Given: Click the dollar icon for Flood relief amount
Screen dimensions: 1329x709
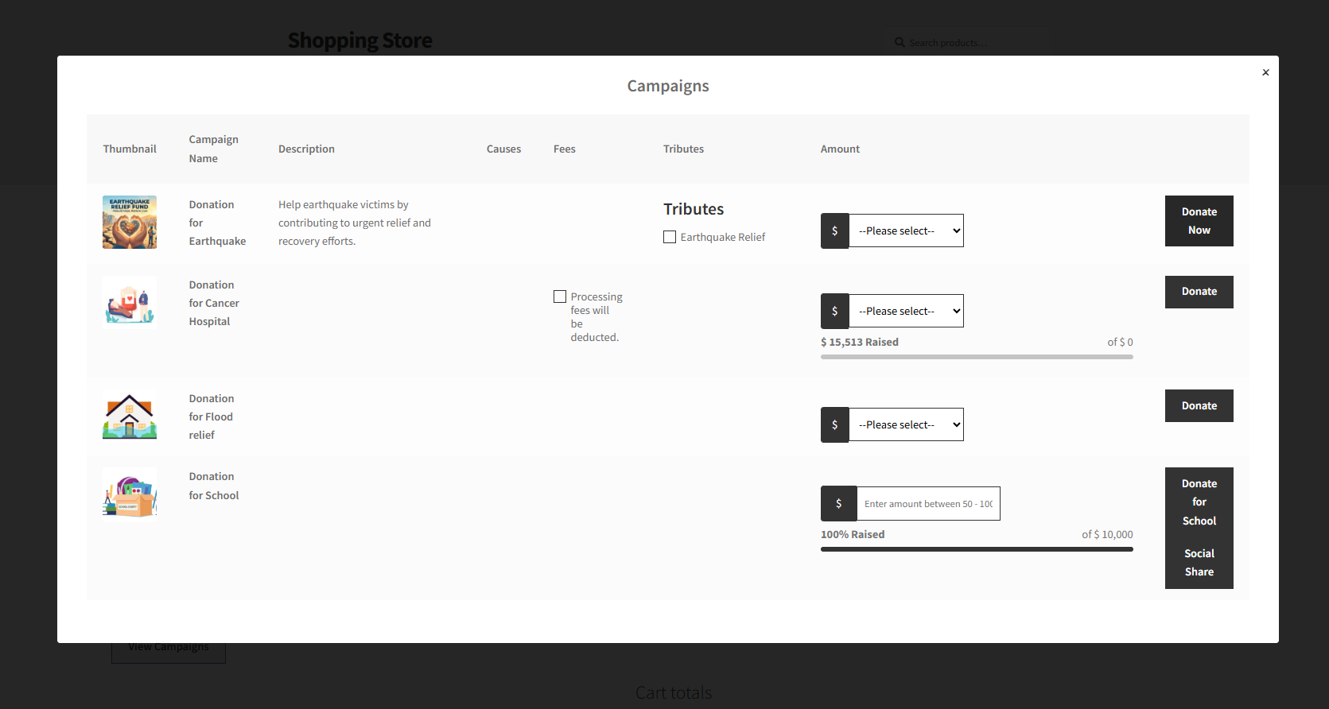Looking at the screenshot, I should pyautogui.click(x=834, y=425).
